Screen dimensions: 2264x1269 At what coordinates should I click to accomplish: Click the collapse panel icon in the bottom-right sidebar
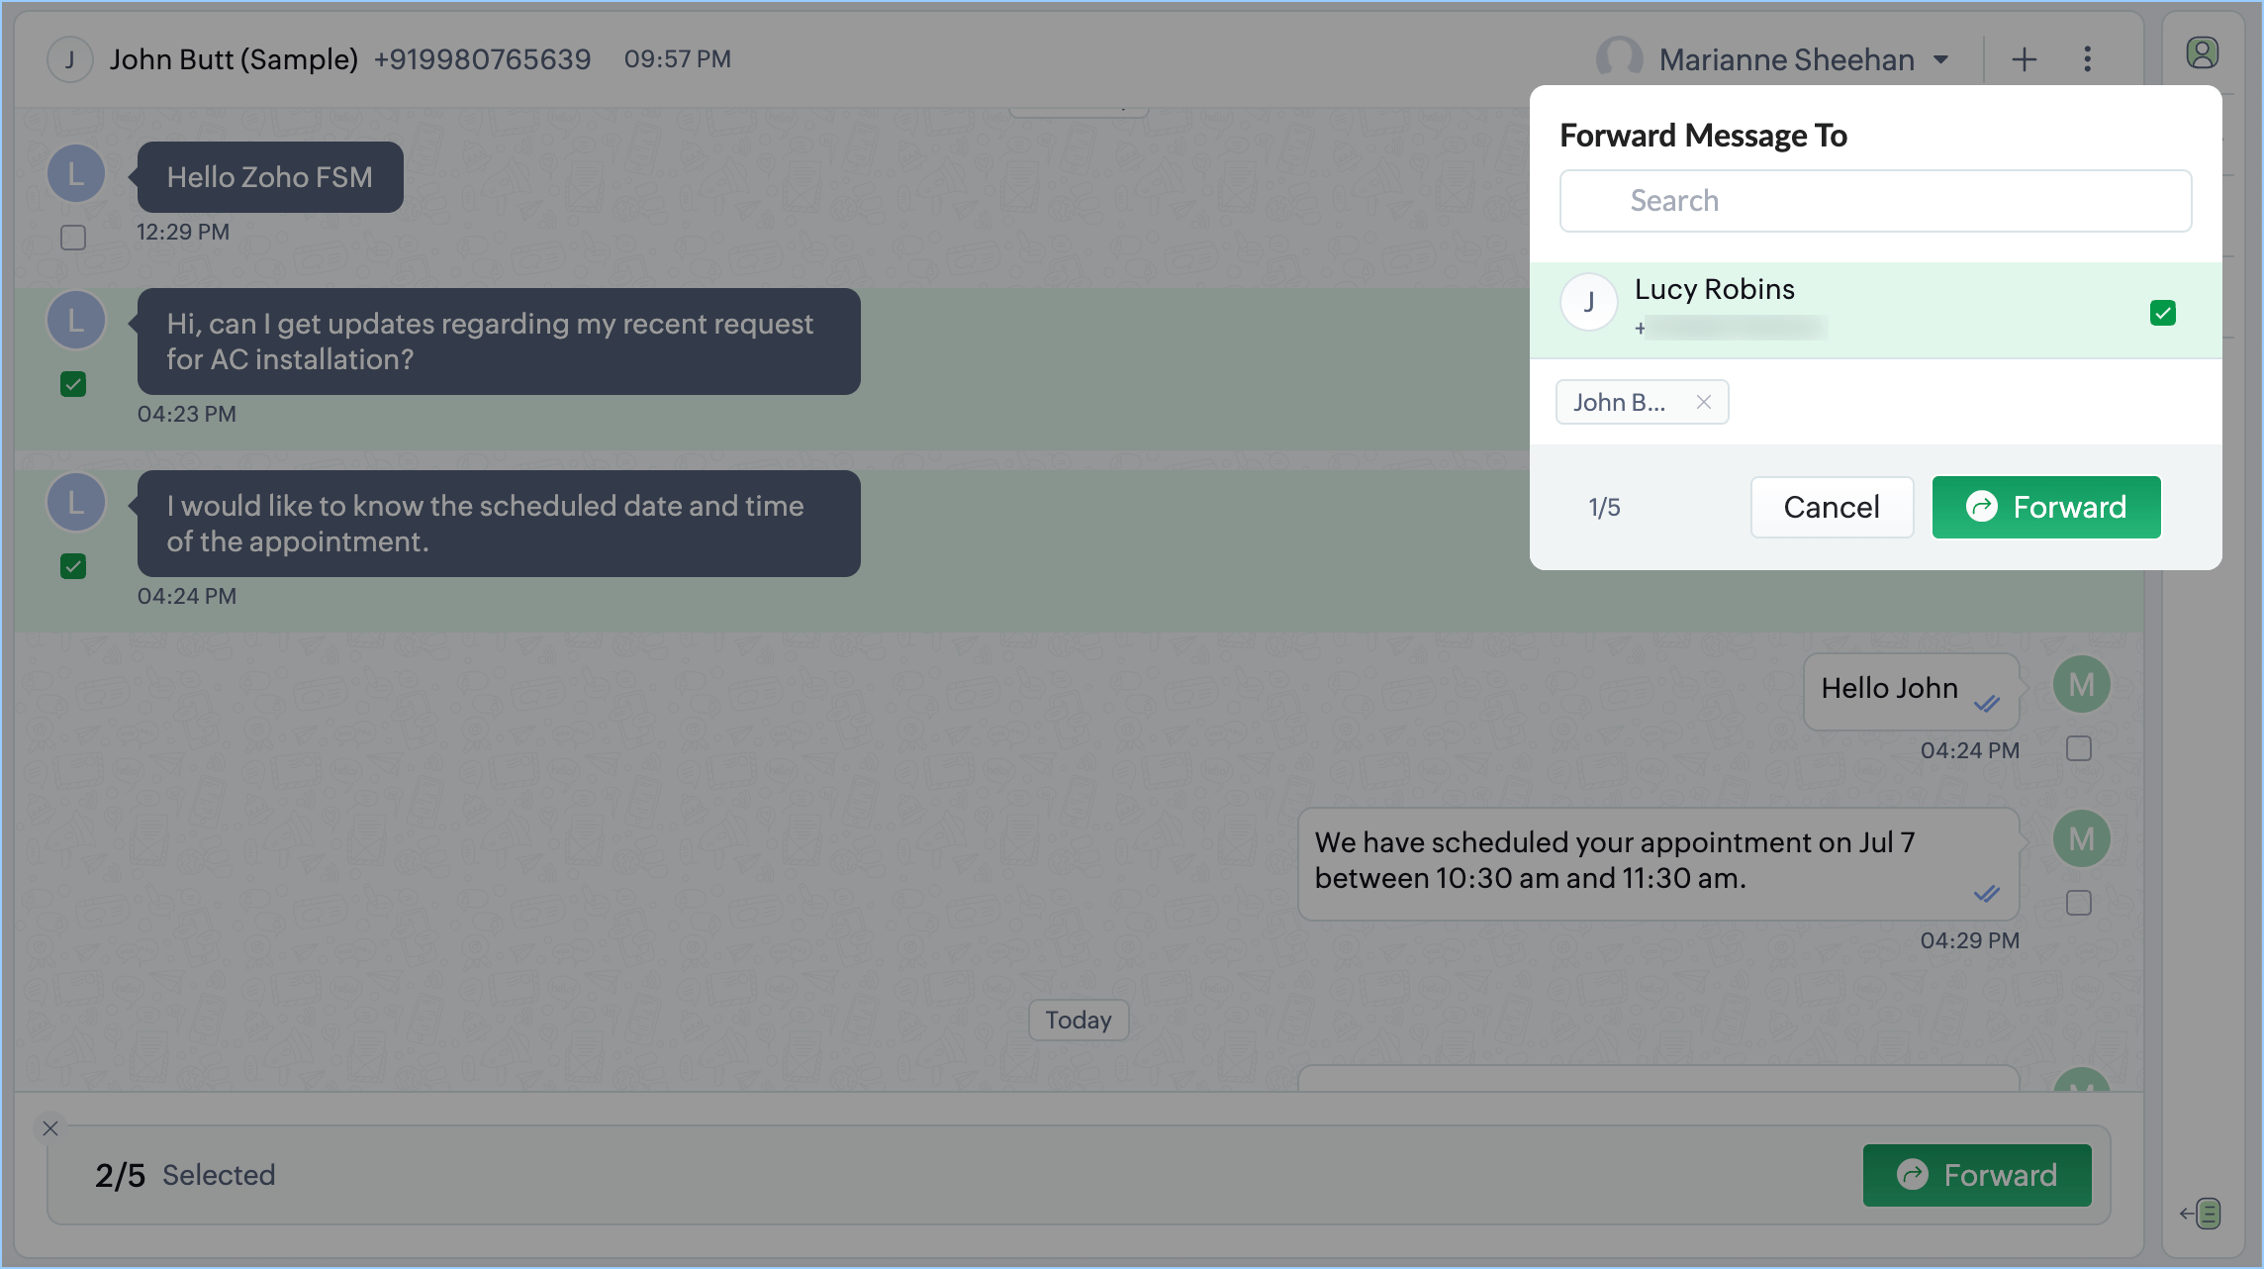click(2201, 1213)
